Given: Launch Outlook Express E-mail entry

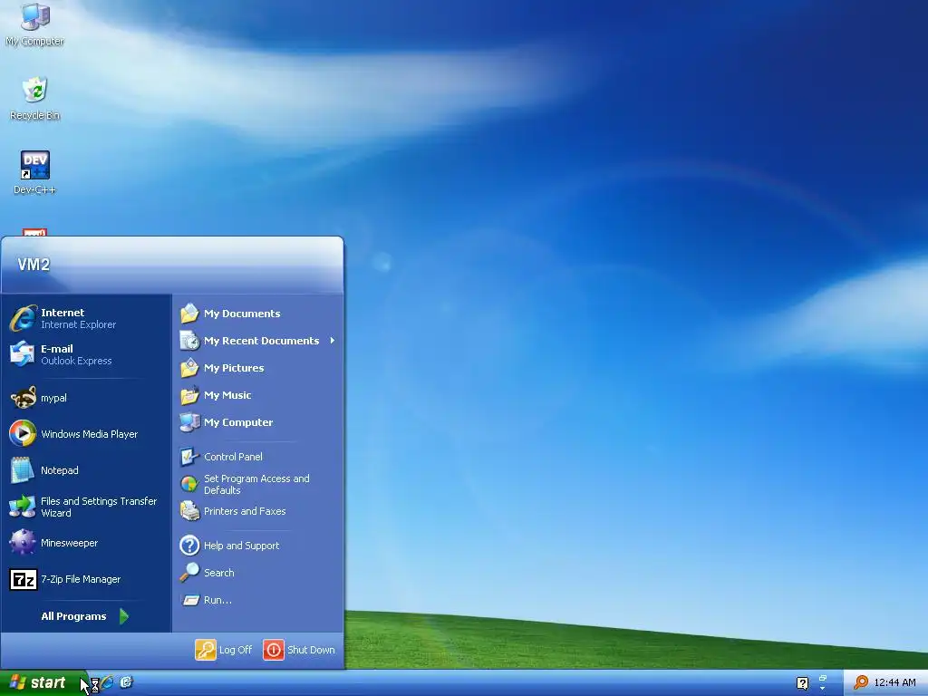Looking at the screenshot, I should coord(86,354).
